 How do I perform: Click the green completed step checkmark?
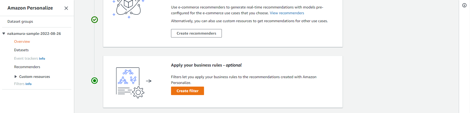[94, 20]
